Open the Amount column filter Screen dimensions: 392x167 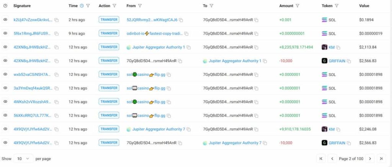pyautogui.click(x=297, y=6)
